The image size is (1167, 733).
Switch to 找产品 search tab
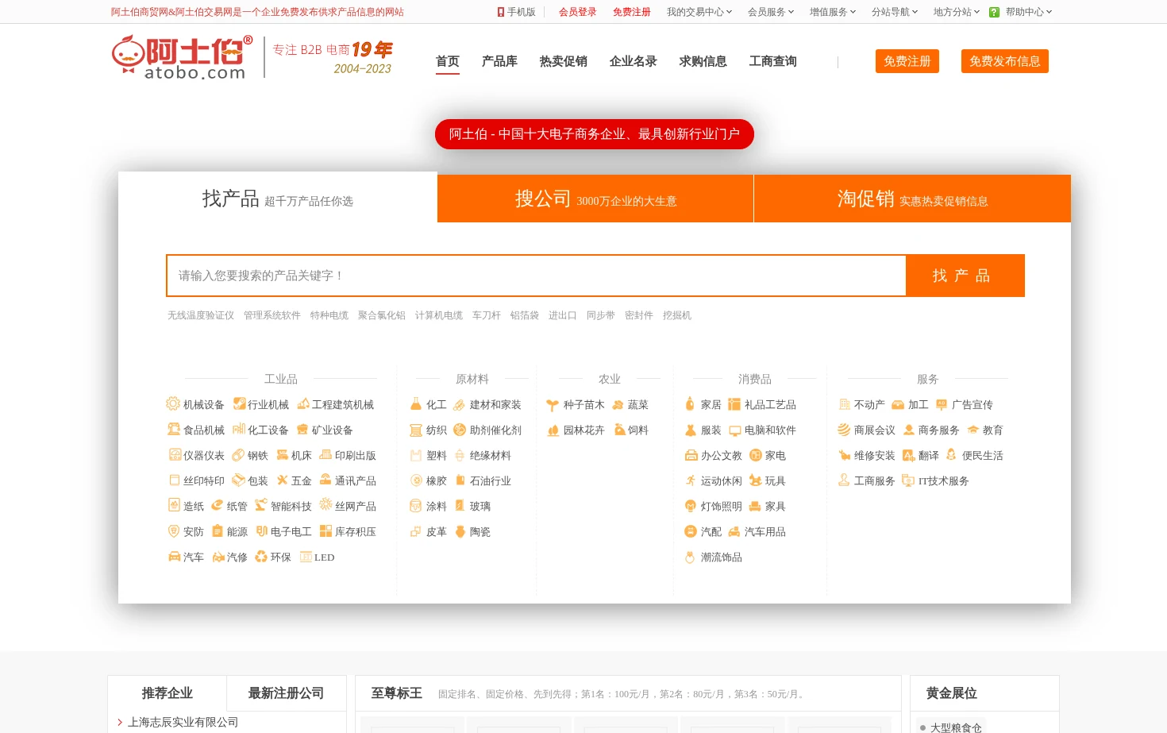[x=278, y=198]
